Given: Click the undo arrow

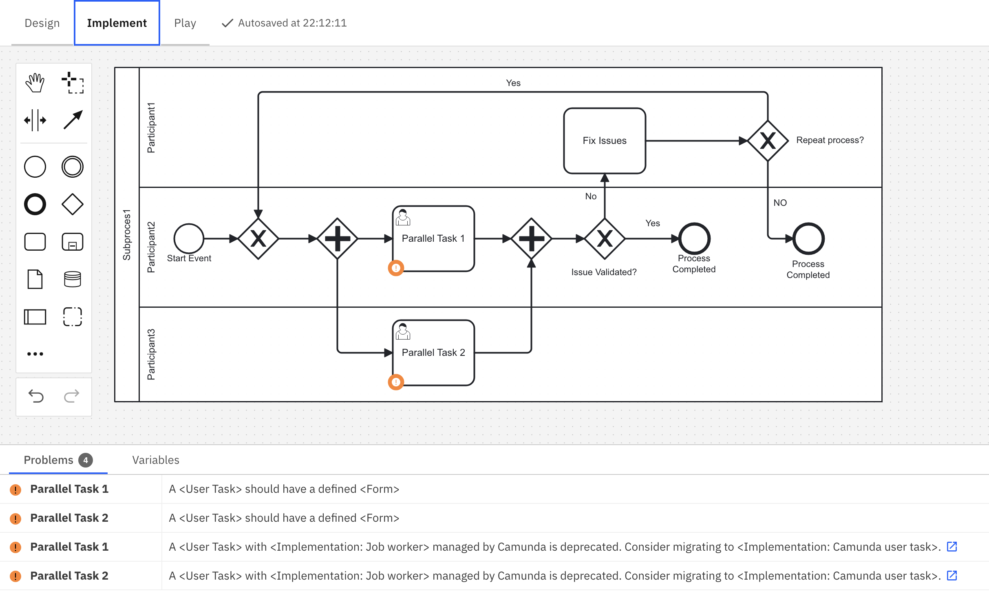Looking at the screenshot, I should 36,396.
